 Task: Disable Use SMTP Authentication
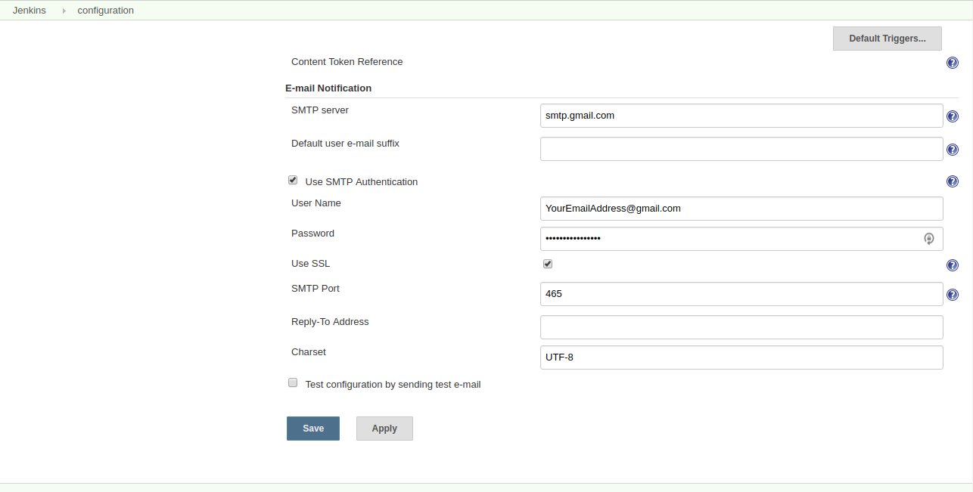click(293, 180)
